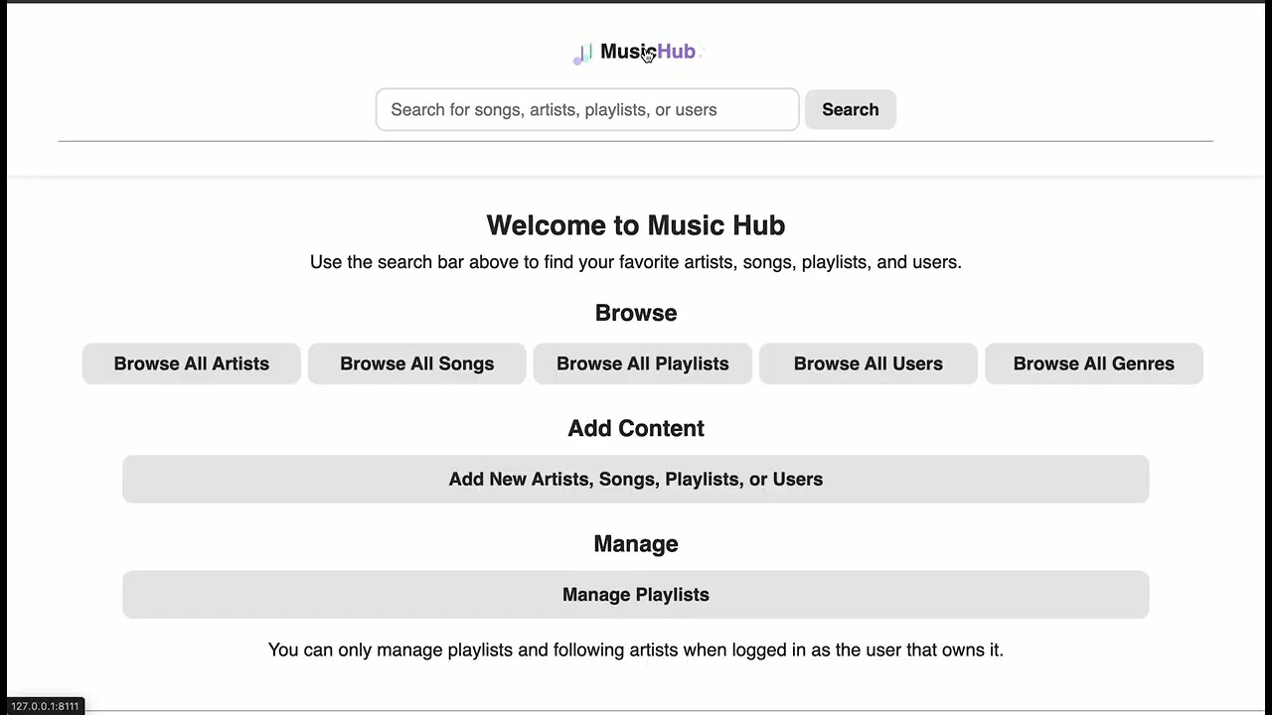Image resolution: width=1272 pixels, height=715 pixels.
Task: Select the search input field
Action: 586,109
